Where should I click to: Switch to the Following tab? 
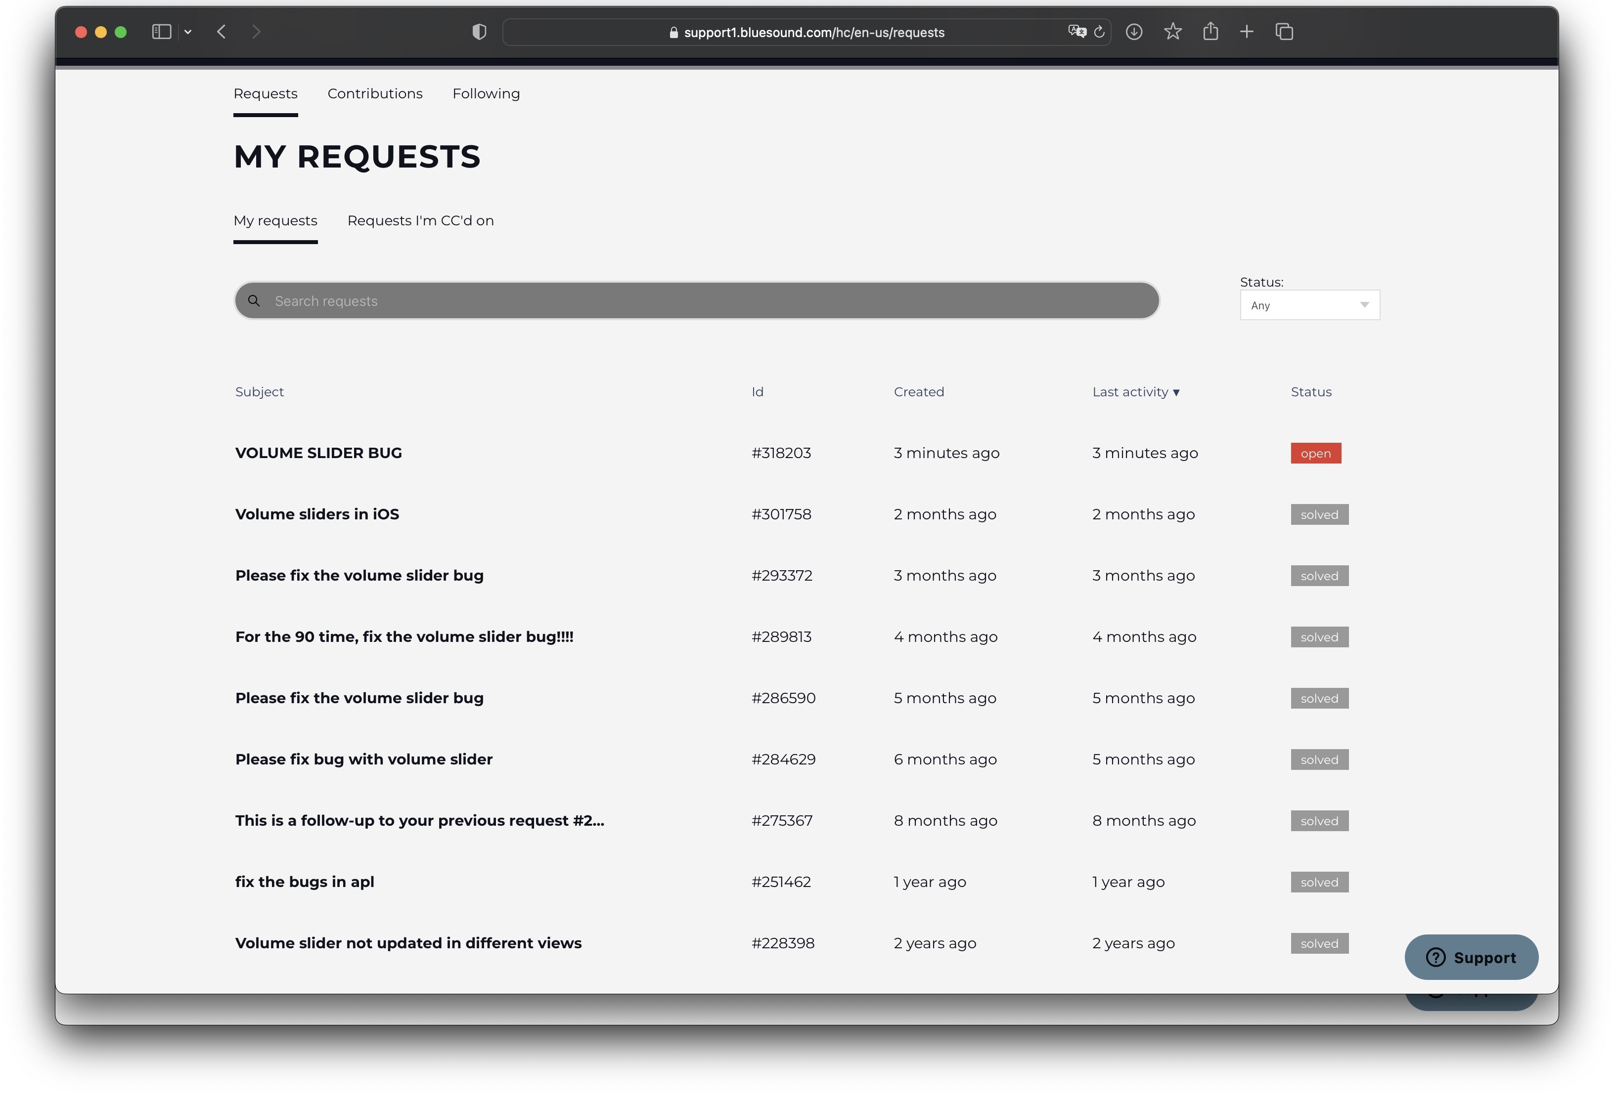point(486,93)
